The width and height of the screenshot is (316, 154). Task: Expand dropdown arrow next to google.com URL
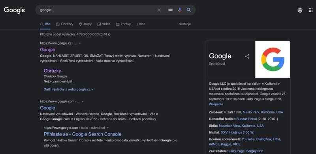(83, 102)
